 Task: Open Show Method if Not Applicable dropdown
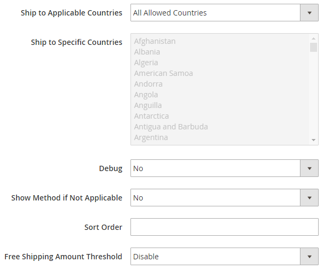tap(225, 198)
